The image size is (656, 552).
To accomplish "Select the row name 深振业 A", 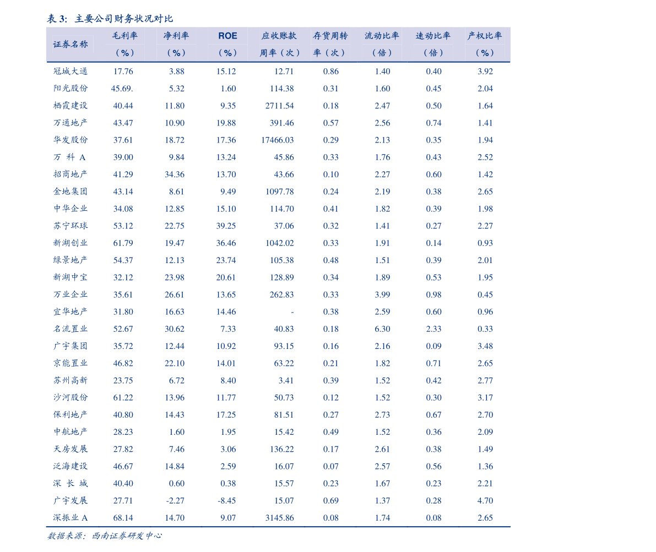I will coord(71,518).
